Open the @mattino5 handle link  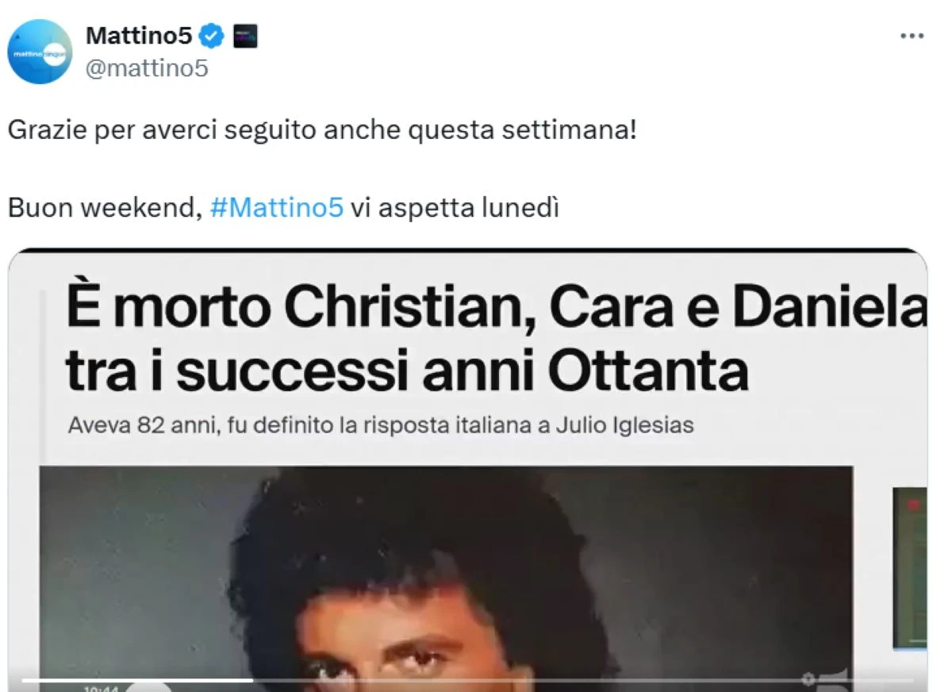pos(147,68)
